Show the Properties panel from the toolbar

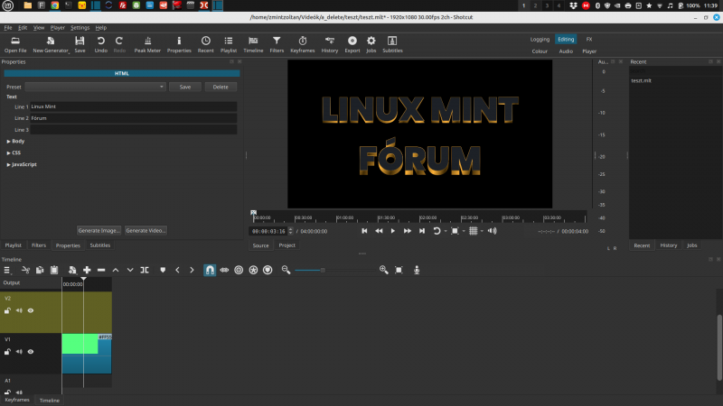pyautogui.click(x=179, y=44)
